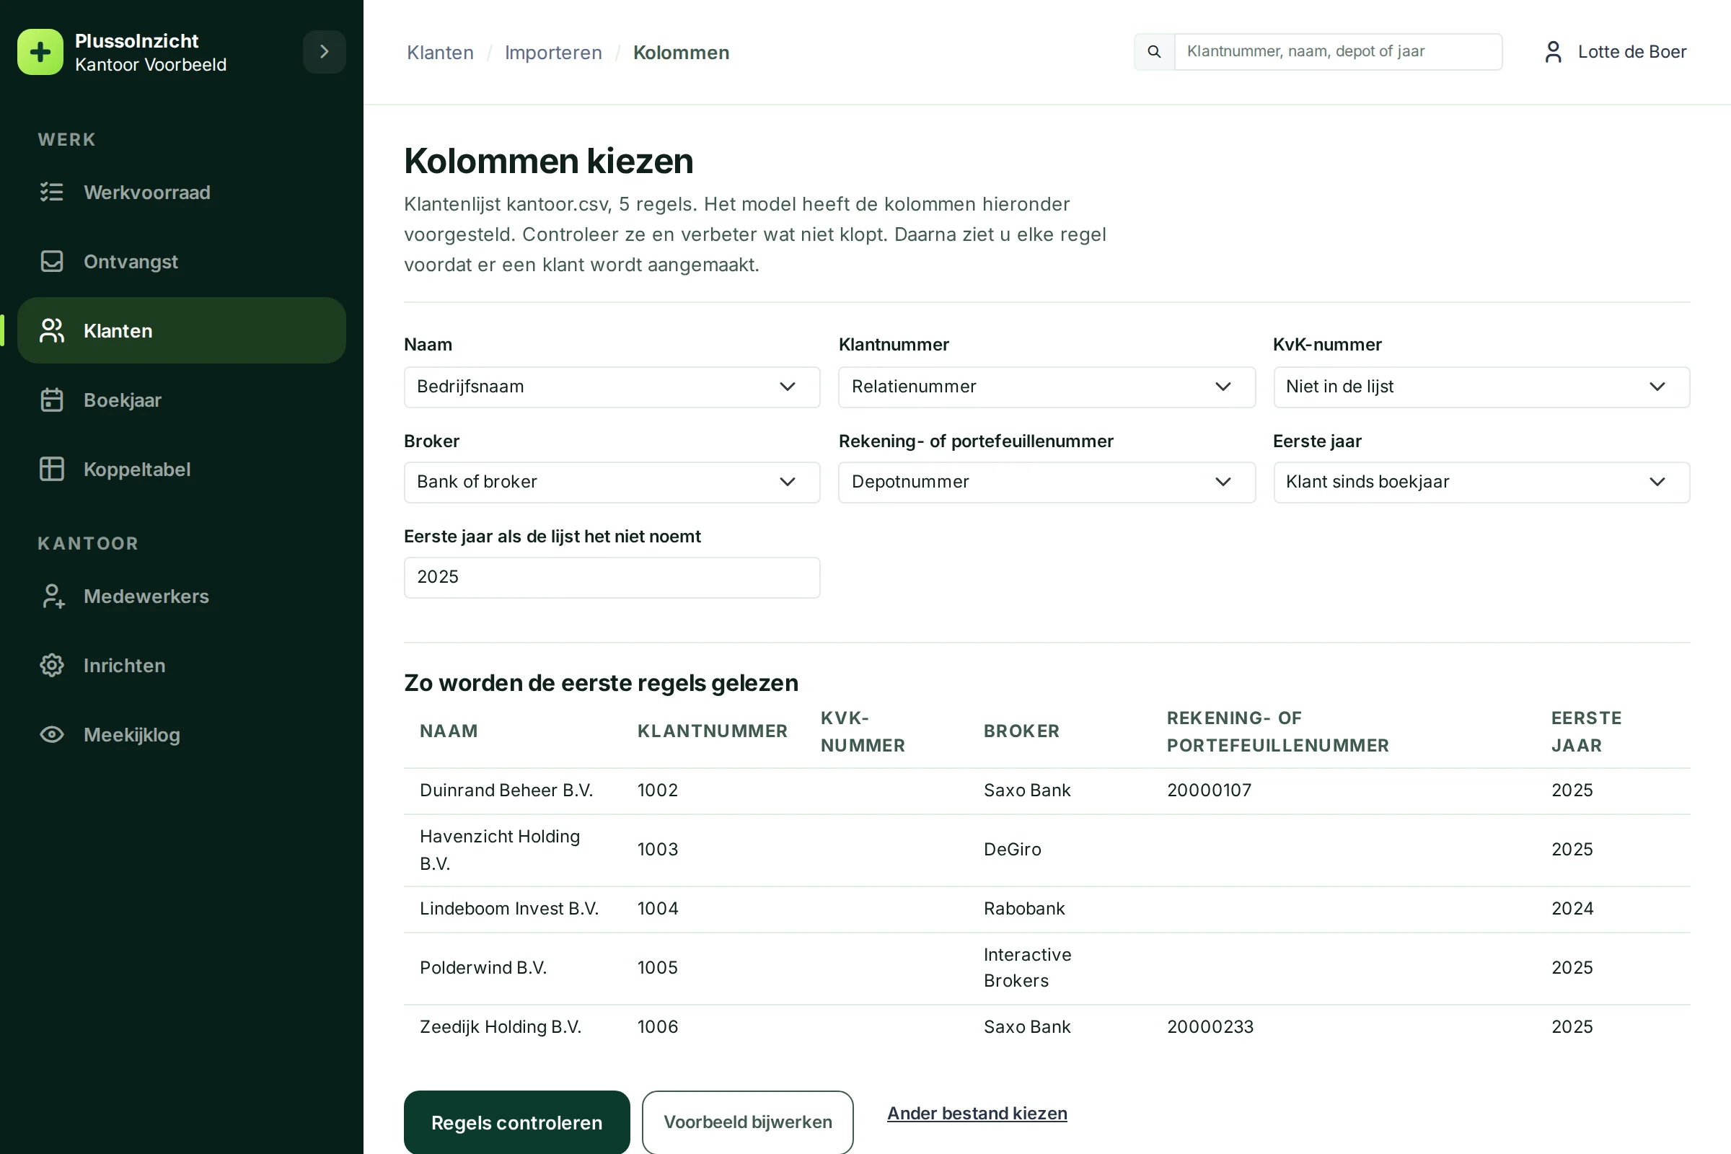Click the Regels controleren button
1731x1154 pixels.
click(516, 1122)
